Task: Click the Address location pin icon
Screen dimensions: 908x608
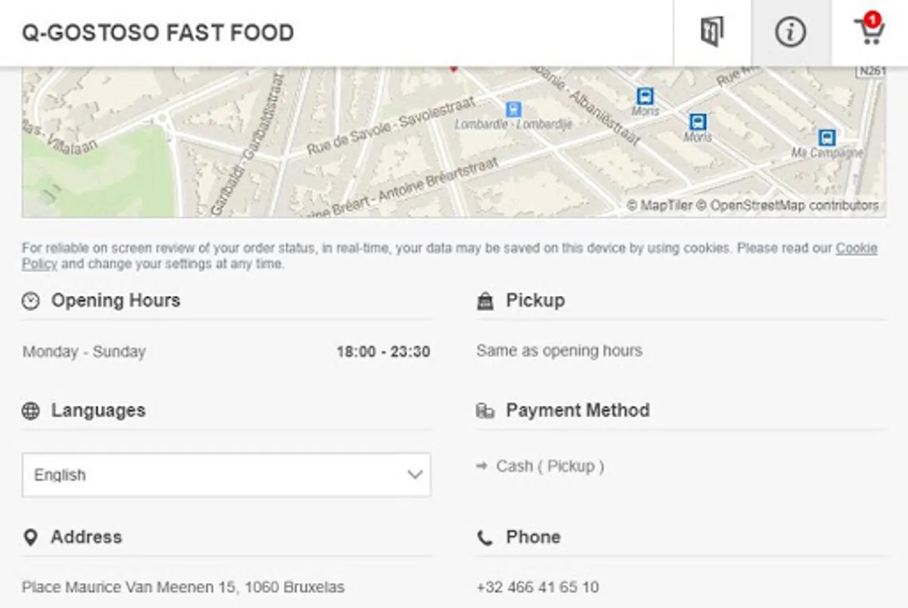Action: coord(30,538)
